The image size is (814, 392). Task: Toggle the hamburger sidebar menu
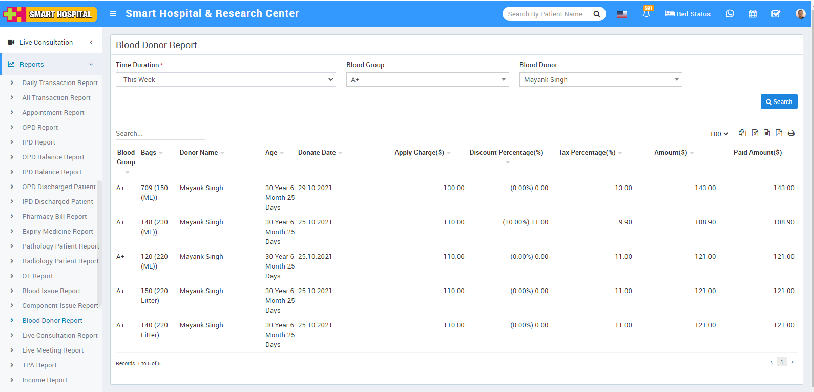pyautogui.click(x=113, y=14)
